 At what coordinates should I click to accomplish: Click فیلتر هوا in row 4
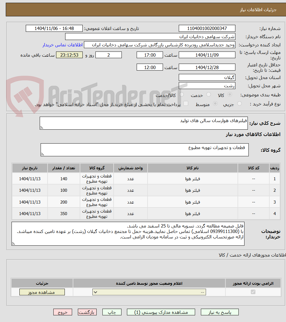[192, 214]
